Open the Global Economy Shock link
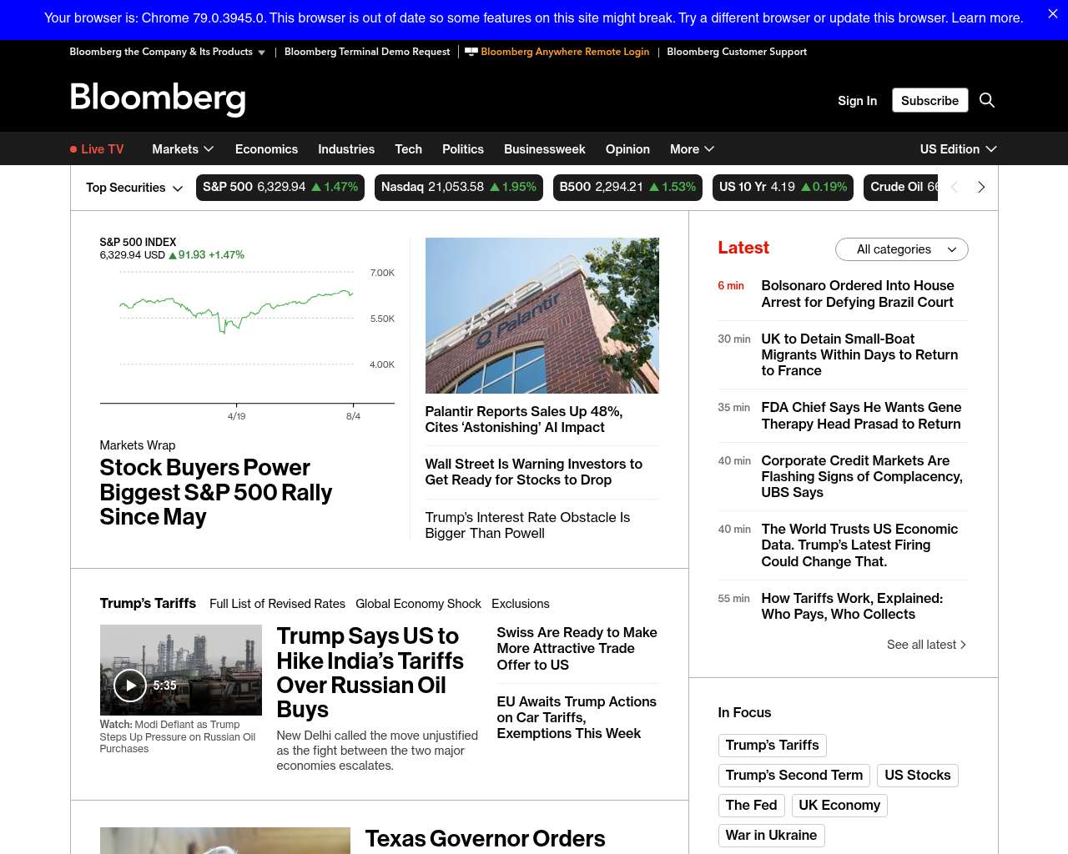 point(418,604)
